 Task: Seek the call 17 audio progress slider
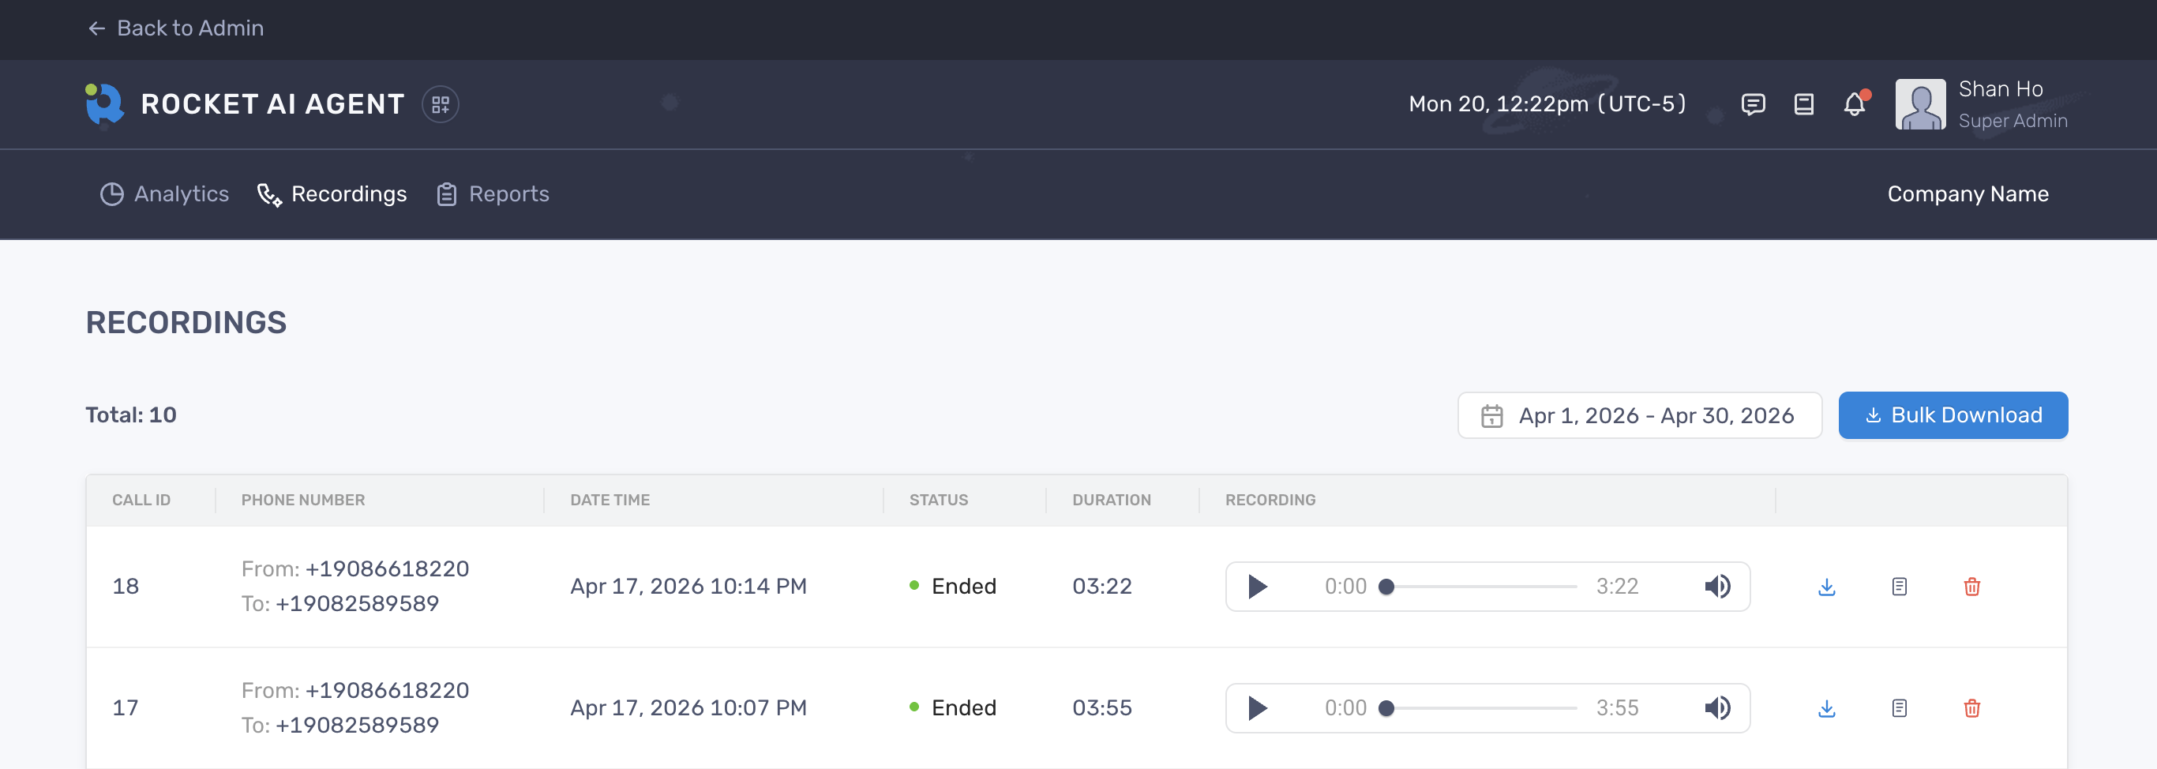[x=1480, y=709]
